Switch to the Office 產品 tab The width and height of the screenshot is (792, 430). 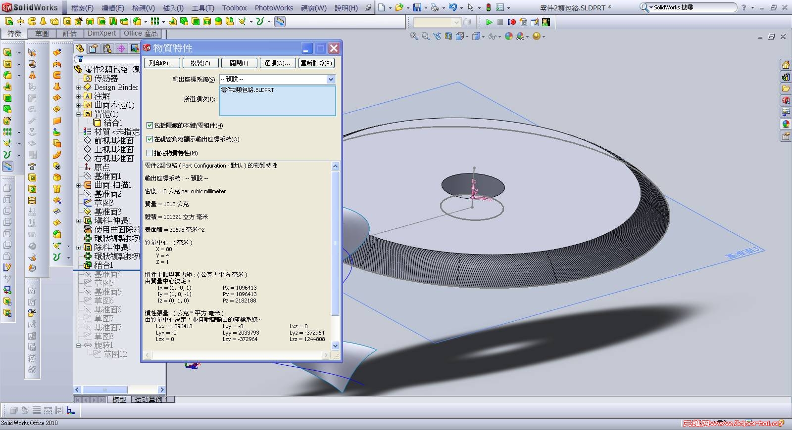pyautogui.click(x=141, y=34)
